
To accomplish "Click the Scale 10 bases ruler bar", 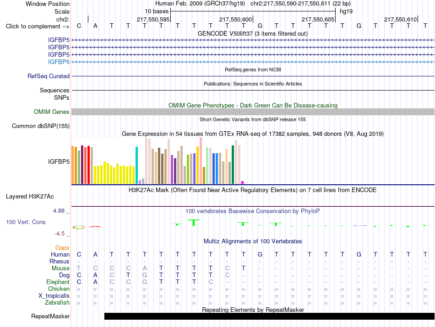I will 253,11.
